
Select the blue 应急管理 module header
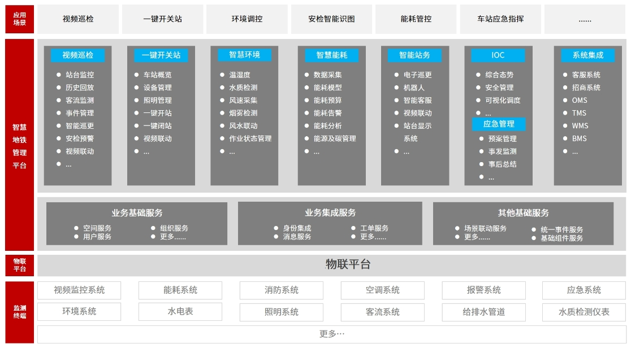pos(499,124)
